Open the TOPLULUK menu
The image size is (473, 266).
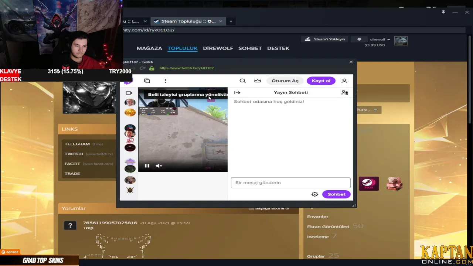point(183,48)
